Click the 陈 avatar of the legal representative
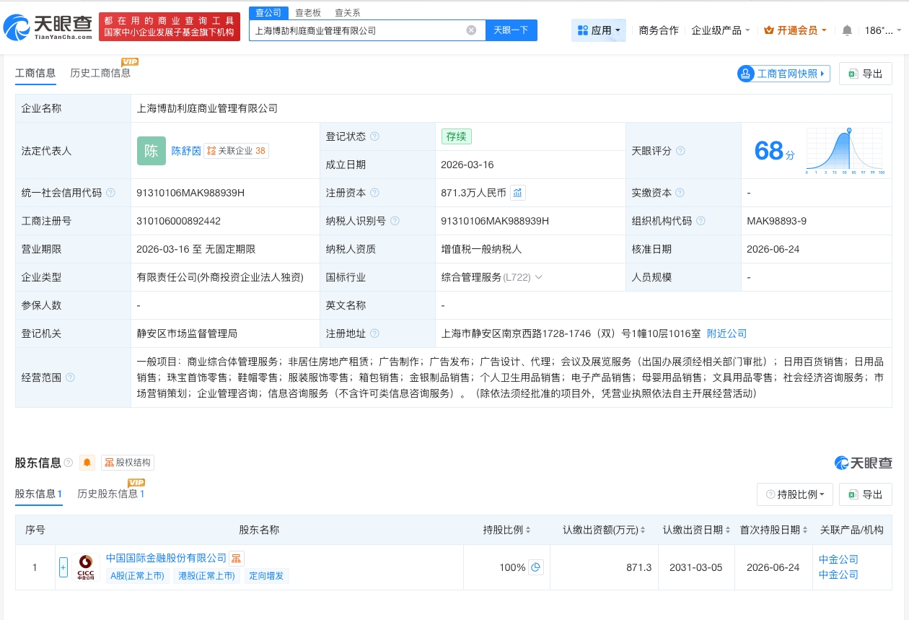Image resolution: width=909 pixels, height=620 pixels. click(x=151, y=151)
